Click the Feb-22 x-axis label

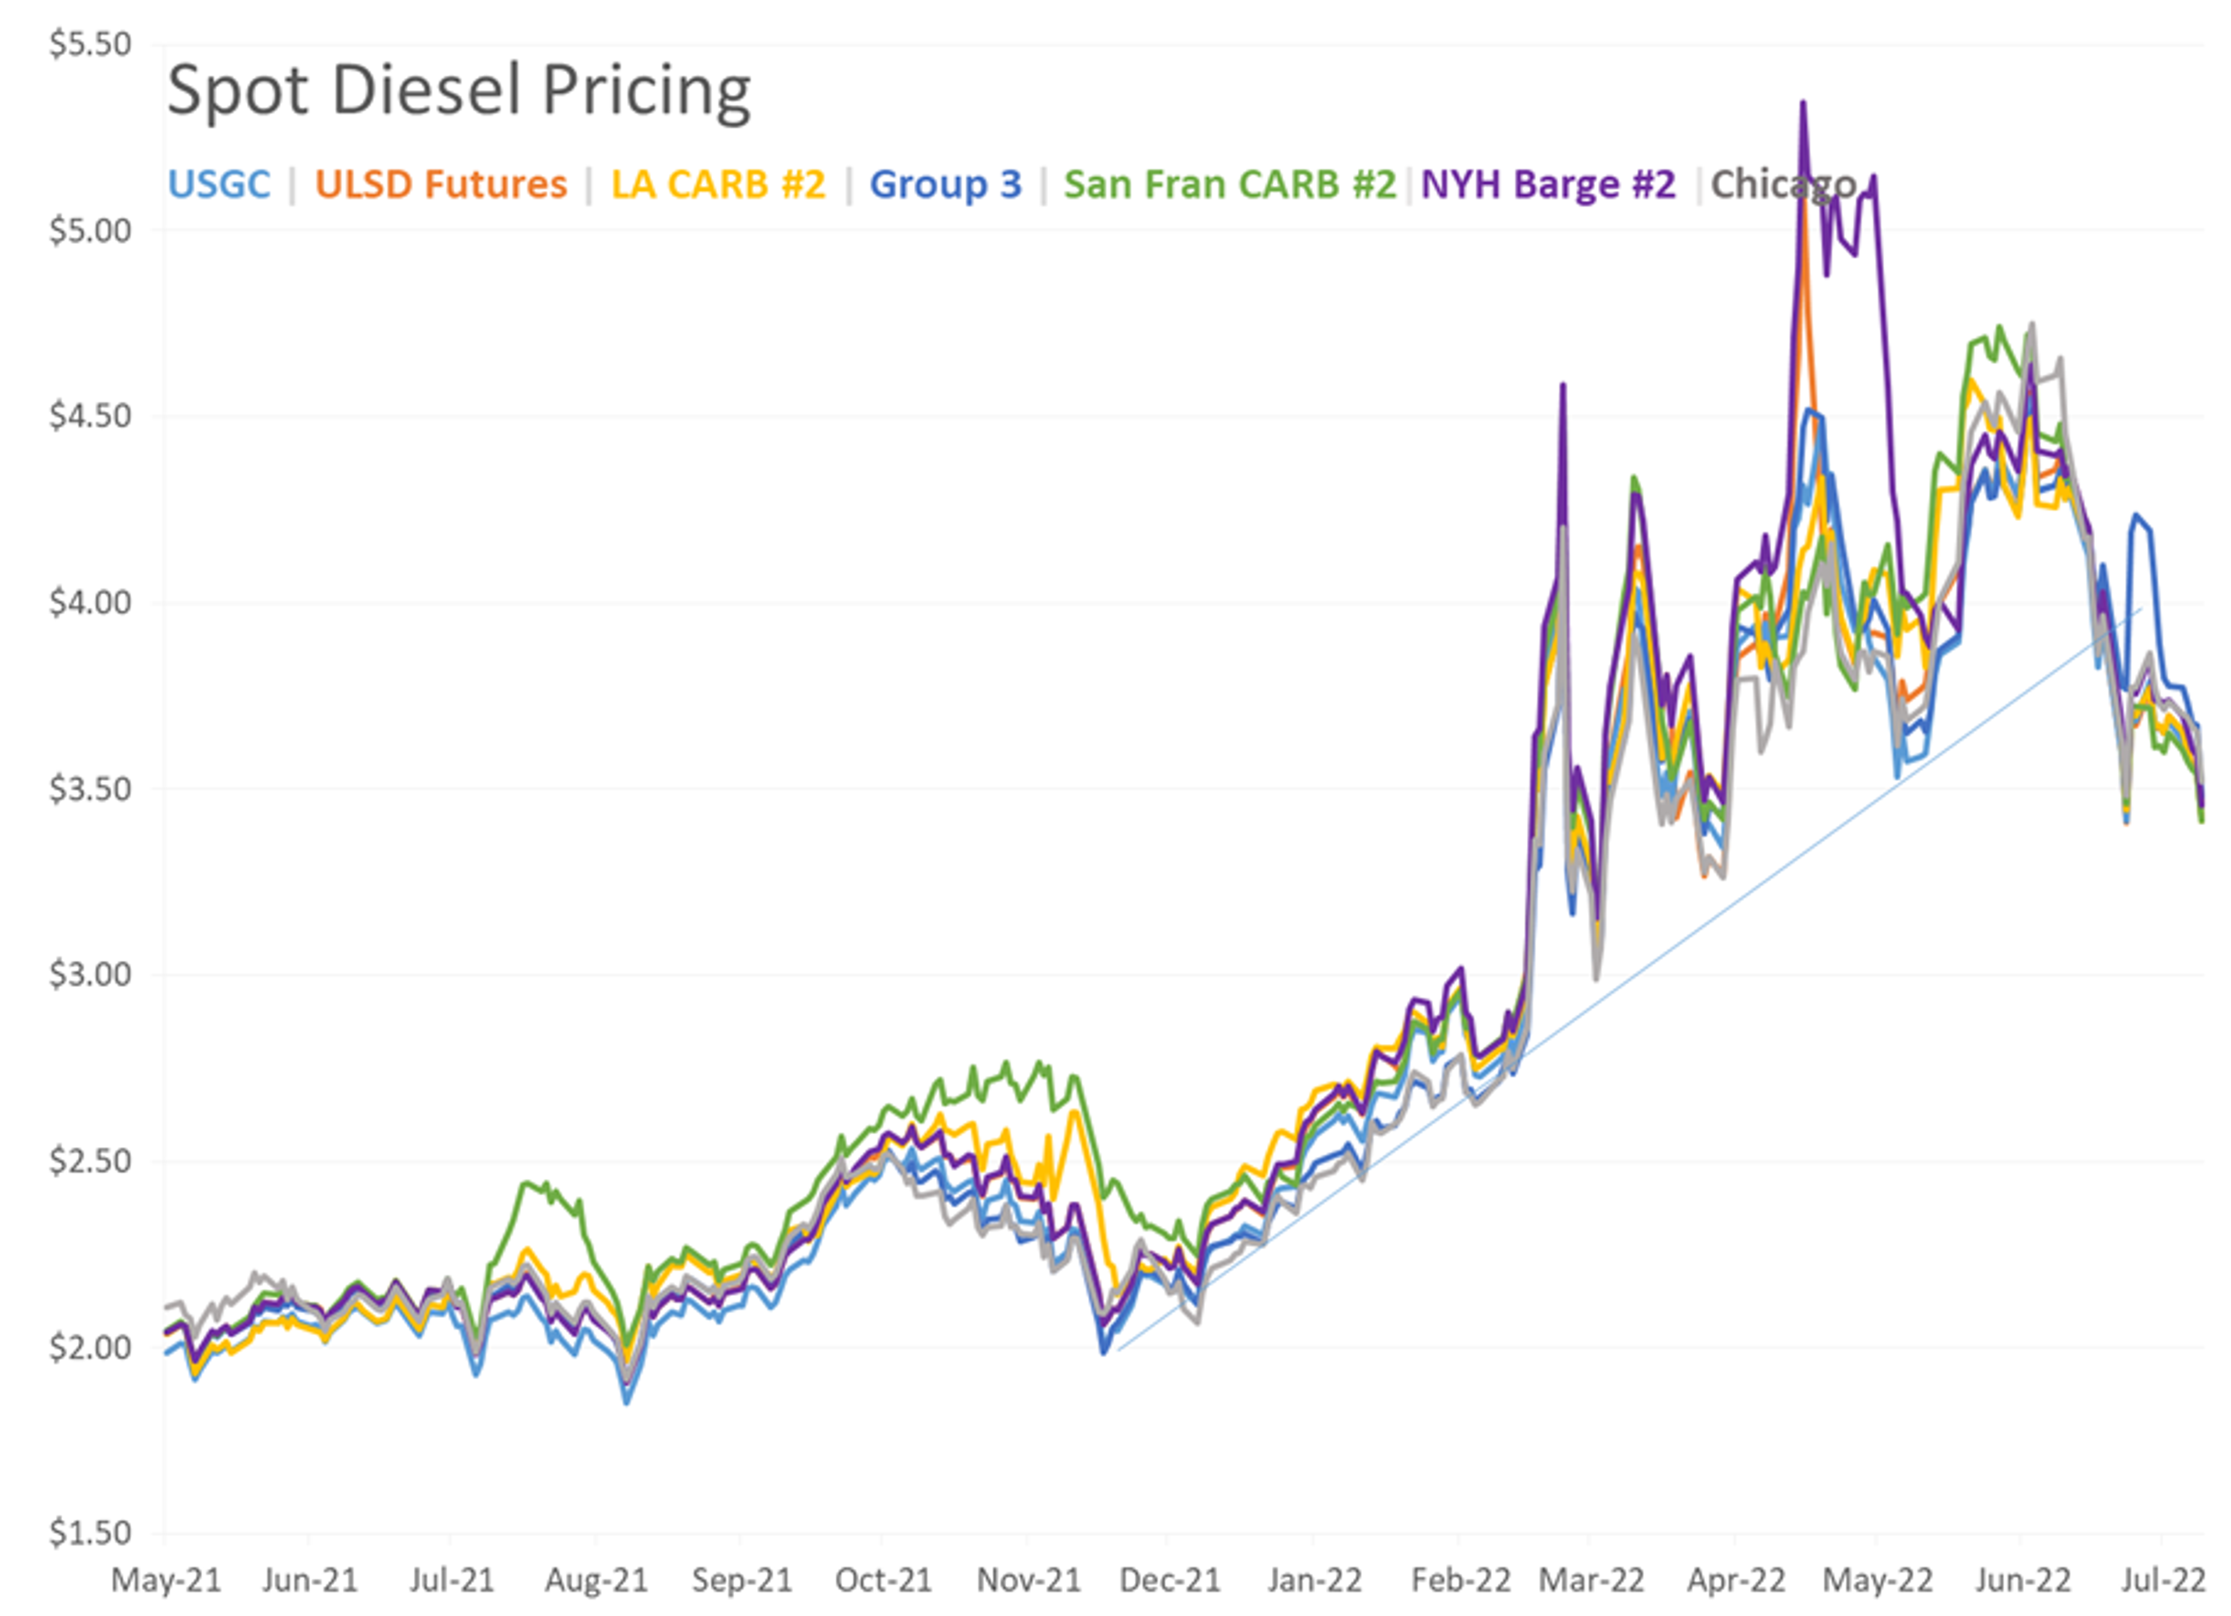pos(1460,1581)
